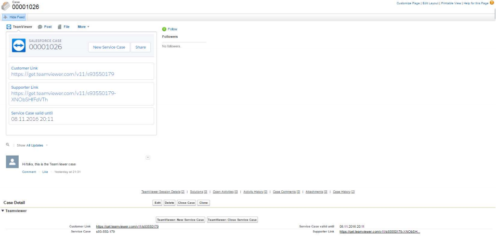Click TeamViewer: Close Service Case button
496x237 pixels.
(x=232, y=220)
